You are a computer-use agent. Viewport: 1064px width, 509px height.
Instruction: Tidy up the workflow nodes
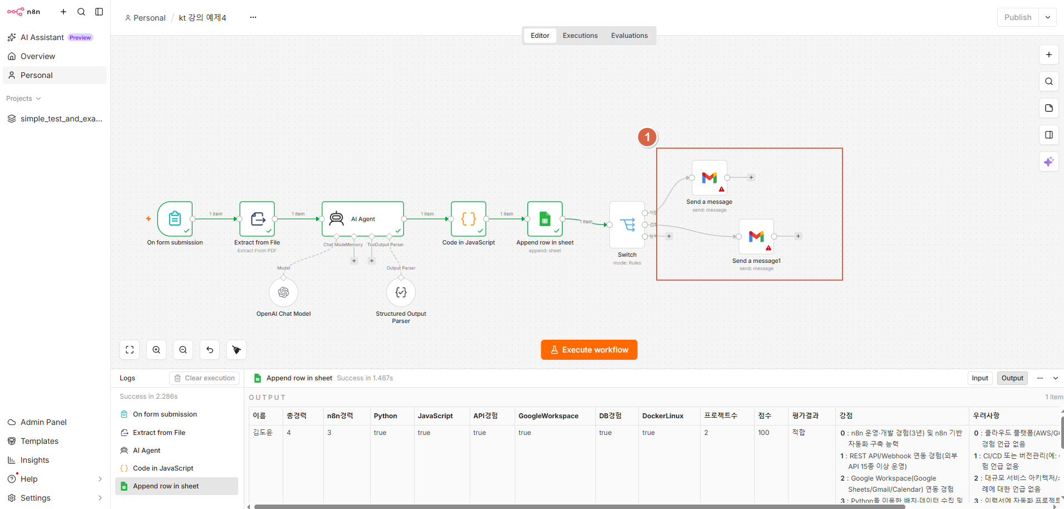point(237,350)
